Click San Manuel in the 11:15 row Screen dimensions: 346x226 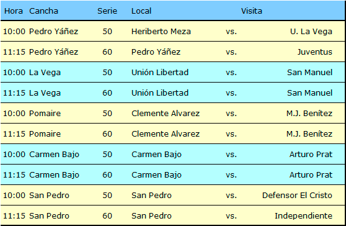click(x=309, y=93)
